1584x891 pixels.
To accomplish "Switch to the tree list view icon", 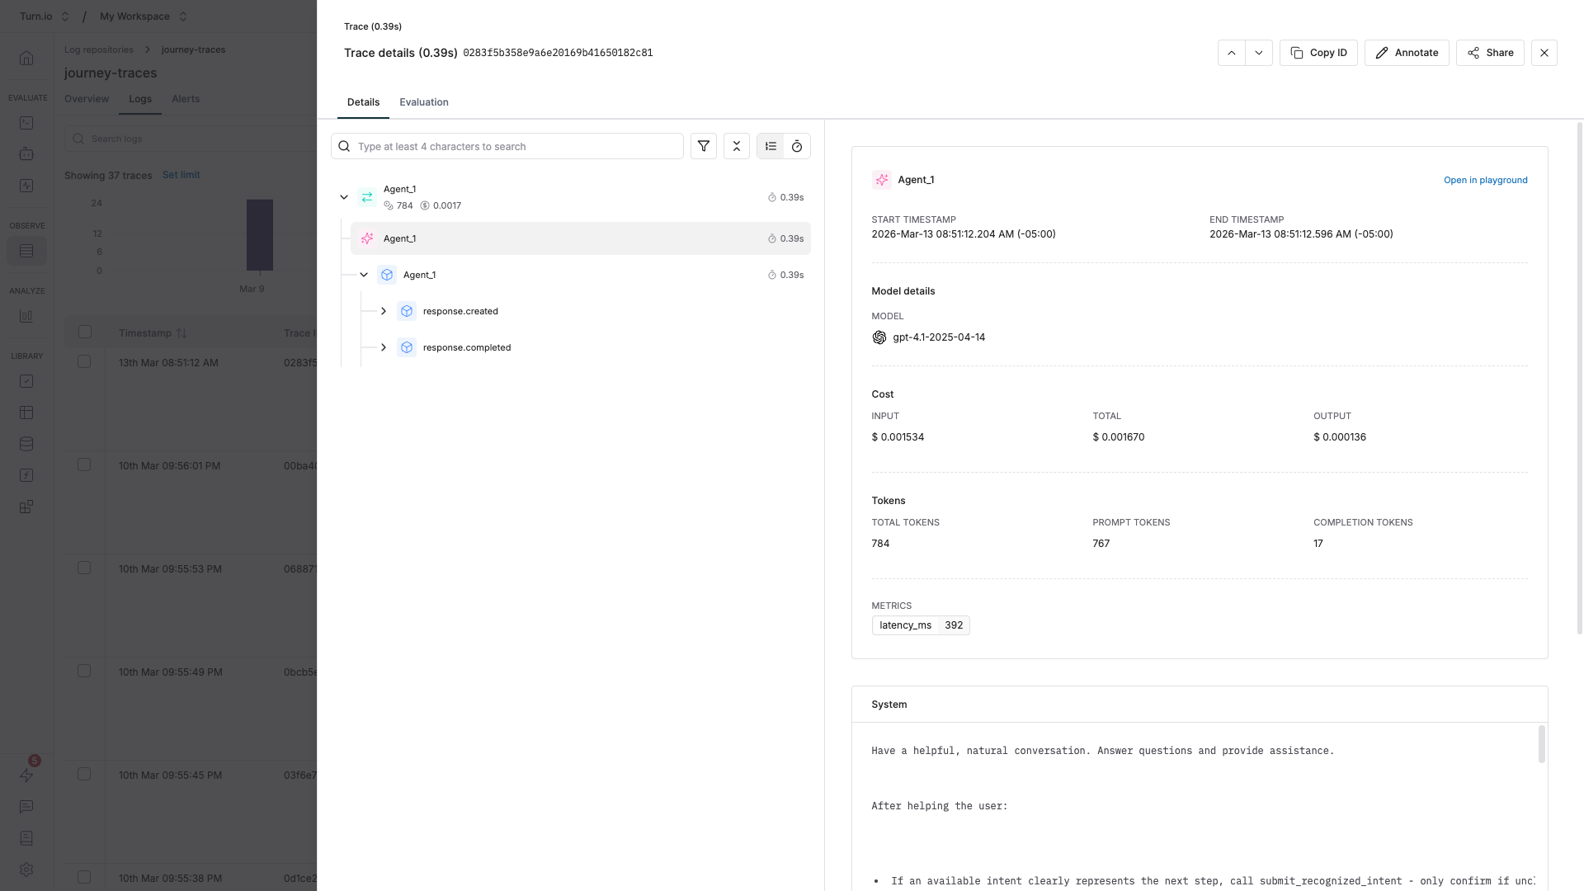I will click(x=771, y=146).
